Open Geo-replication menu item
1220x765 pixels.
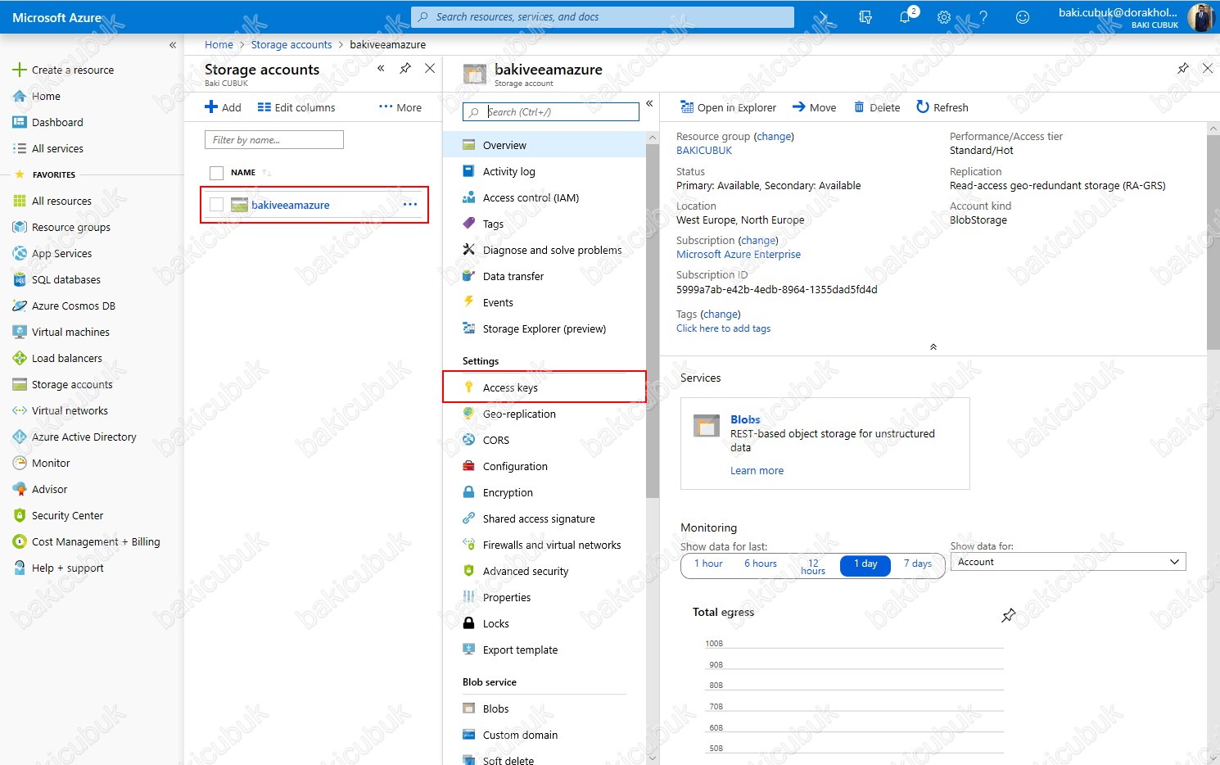[544, 414]
